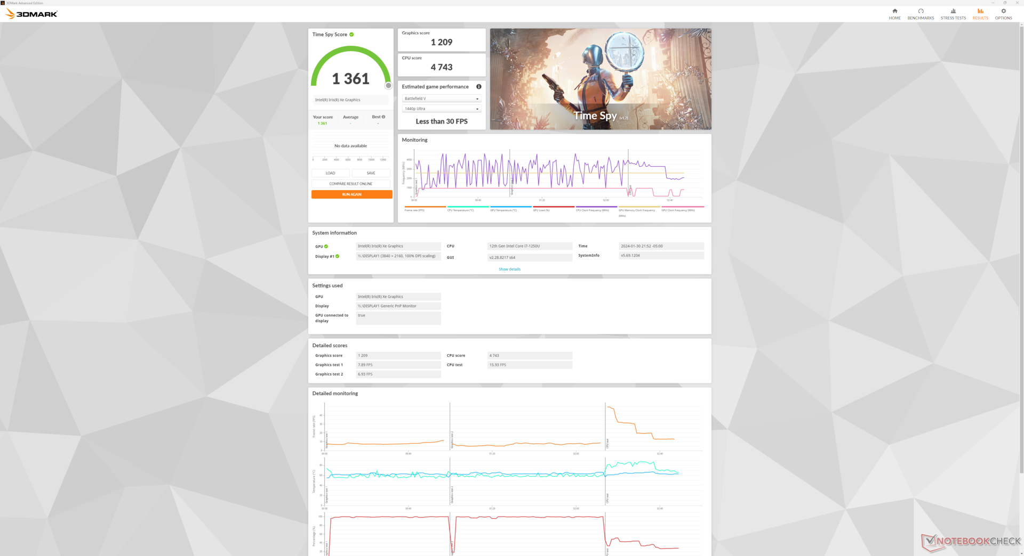Open the Battlefield V game dropdown
1024x556 pixels.
tap(442, 99)
